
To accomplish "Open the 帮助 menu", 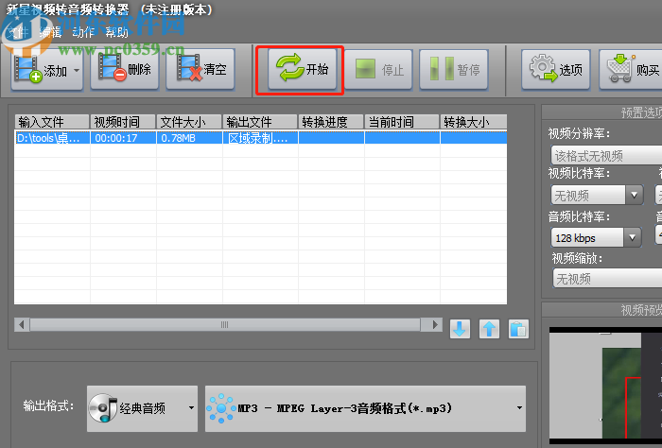I will click(x=116, y=32).
